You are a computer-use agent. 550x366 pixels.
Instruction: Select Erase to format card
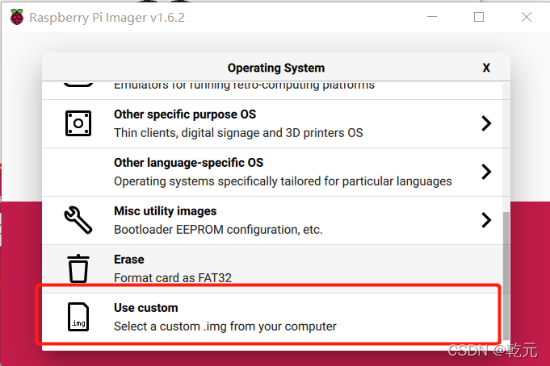coord(272,268)
